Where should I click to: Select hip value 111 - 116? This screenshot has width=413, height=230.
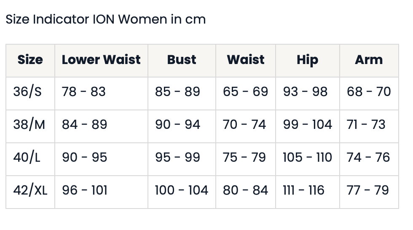pyautogui.click(x=303, y=190)
